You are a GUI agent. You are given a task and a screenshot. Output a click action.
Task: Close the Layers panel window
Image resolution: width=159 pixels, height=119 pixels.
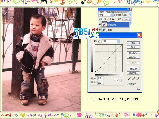click(x=131, y=9)
